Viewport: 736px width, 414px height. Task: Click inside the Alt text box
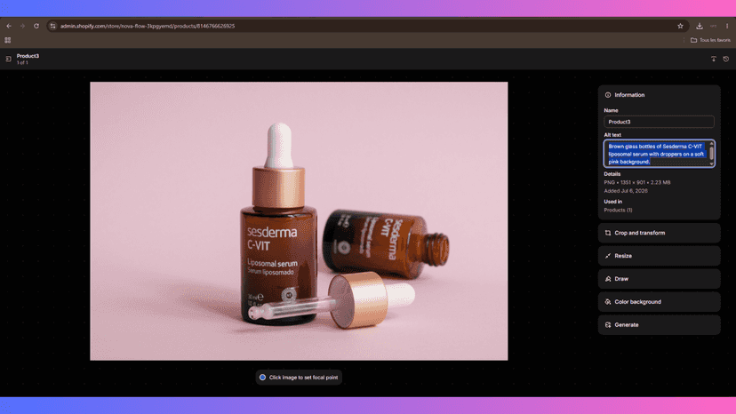[x=656, y=154]
